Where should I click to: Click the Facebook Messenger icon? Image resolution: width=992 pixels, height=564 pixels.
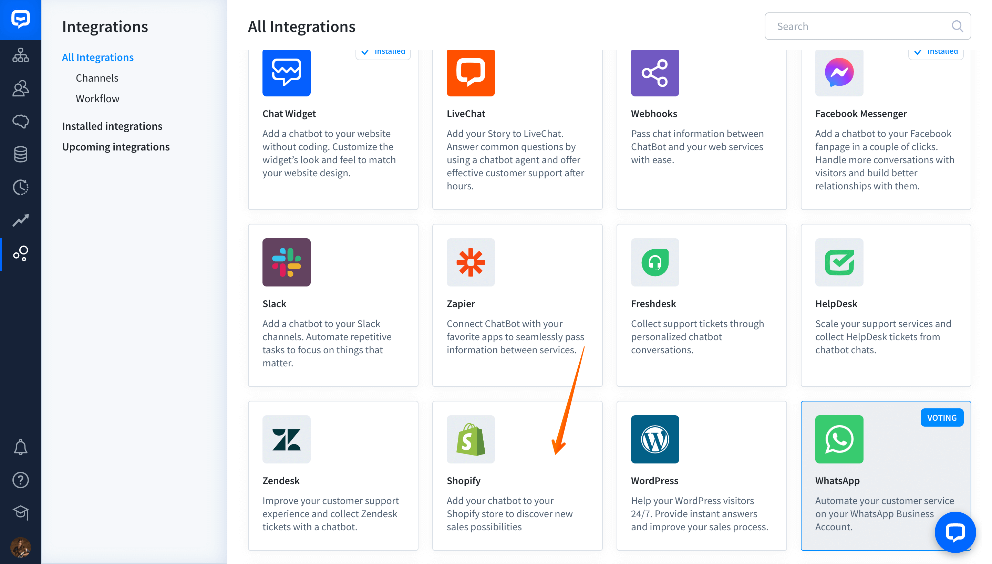tap(839, 73)
